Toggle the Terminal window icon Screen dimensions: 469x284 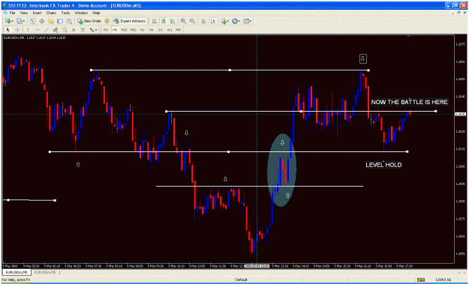pyautogui.click(x=60, y=21)
